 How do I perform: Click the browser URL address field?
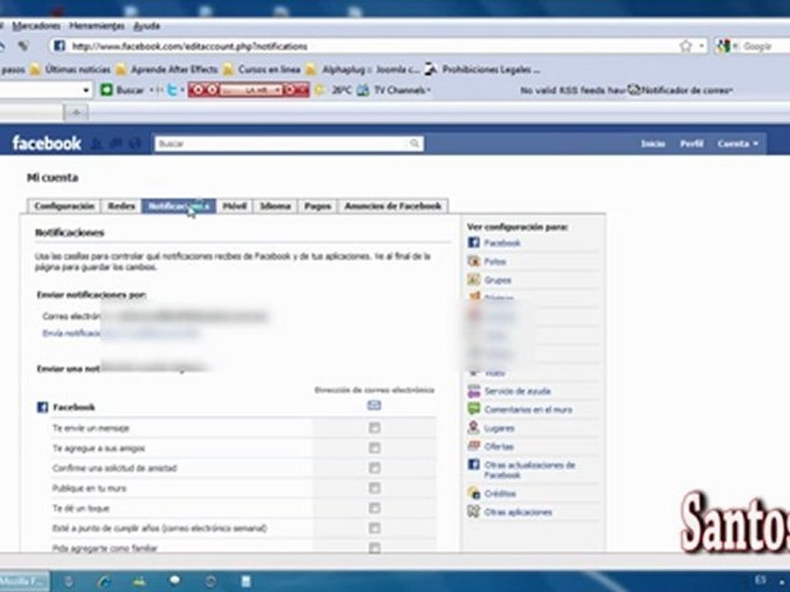[373, 46]
